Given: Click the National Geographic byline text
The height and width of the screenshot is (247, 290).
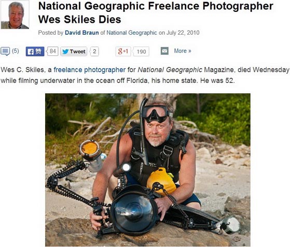Looking at the screenshot, I should tap(132, 33).
